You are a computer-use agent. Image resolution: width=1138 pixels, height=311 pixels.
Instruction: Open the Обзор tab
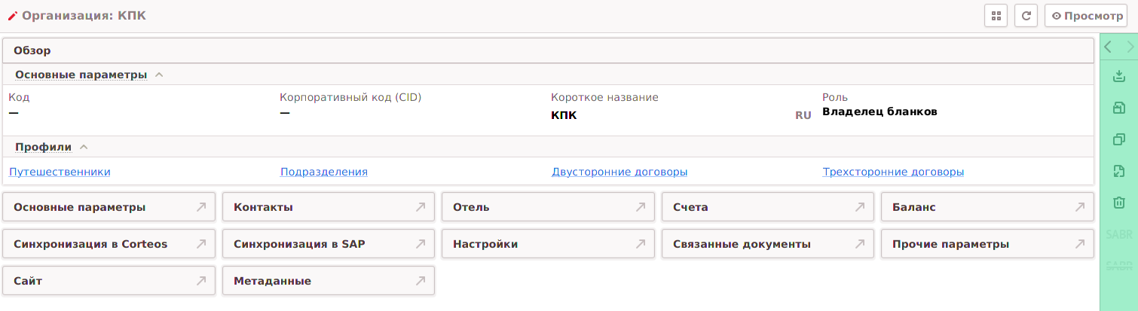(x=32, y=51)
